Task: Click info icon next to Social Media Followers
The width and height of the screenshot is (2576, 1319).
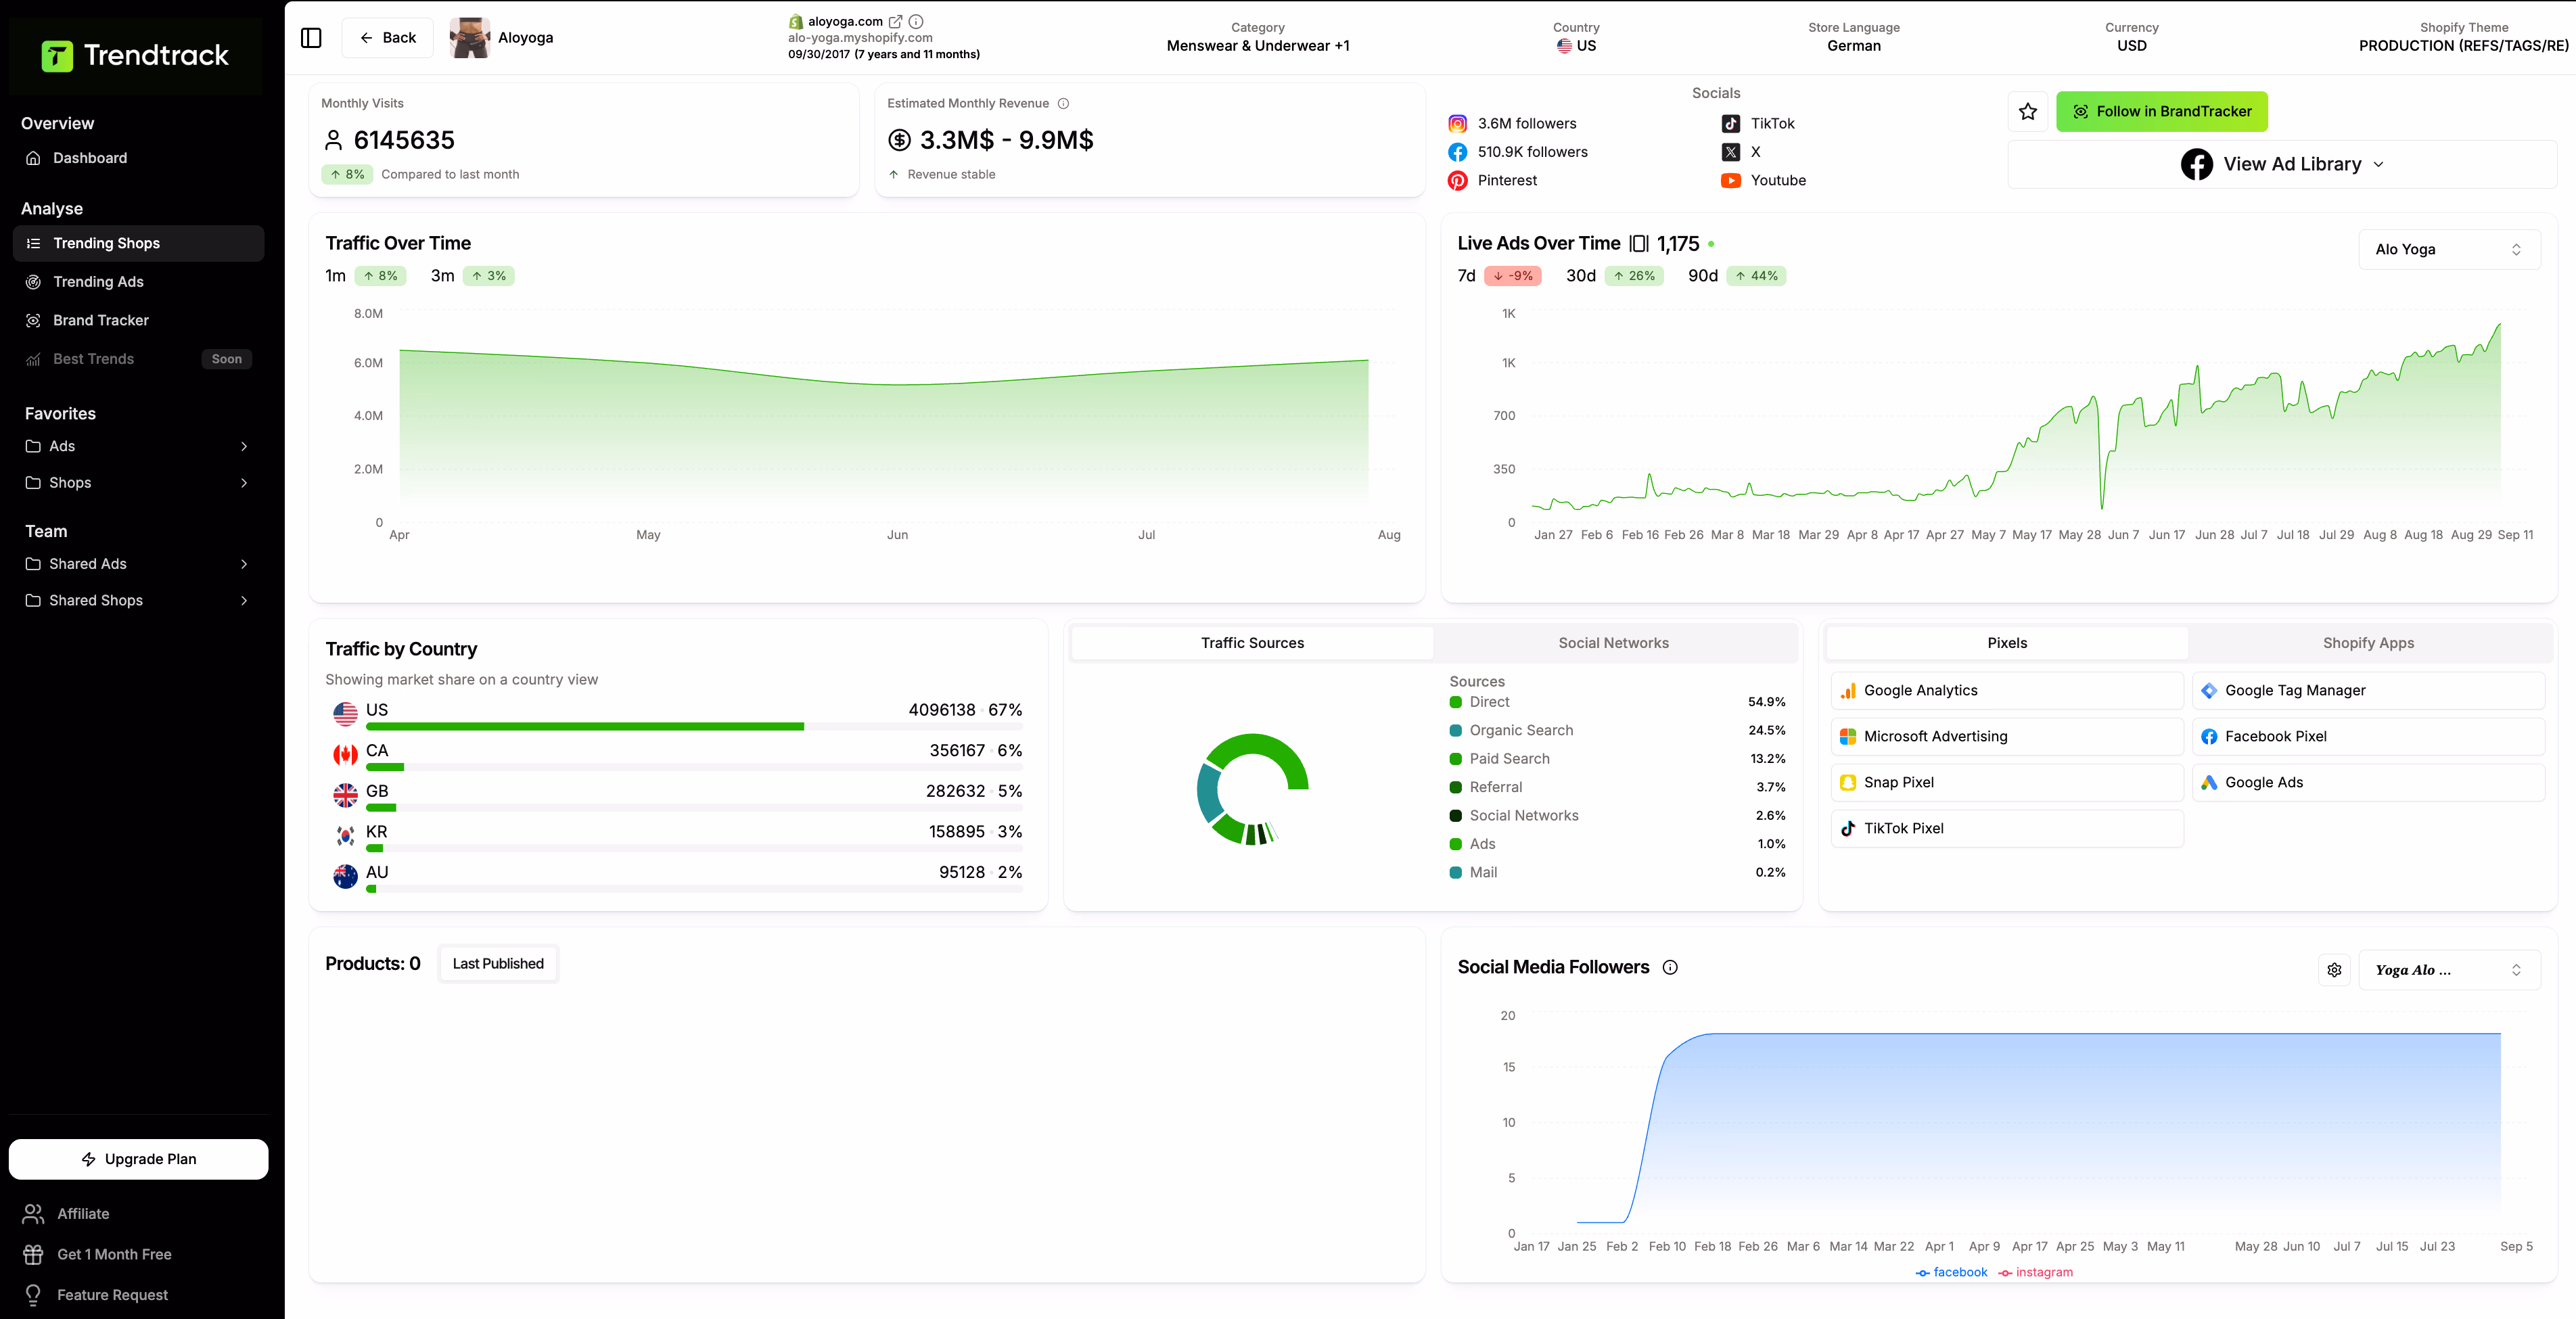Action: pos(1670,967)
